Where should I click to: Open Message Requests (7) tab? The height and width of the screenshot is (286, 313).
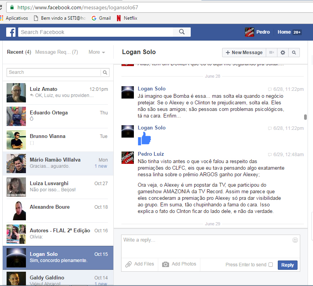coord(56,52)
